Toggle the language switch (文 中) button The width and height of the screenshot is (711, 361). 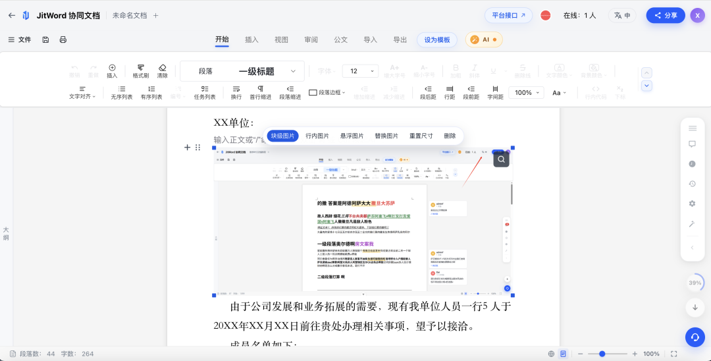coord(622,15)
